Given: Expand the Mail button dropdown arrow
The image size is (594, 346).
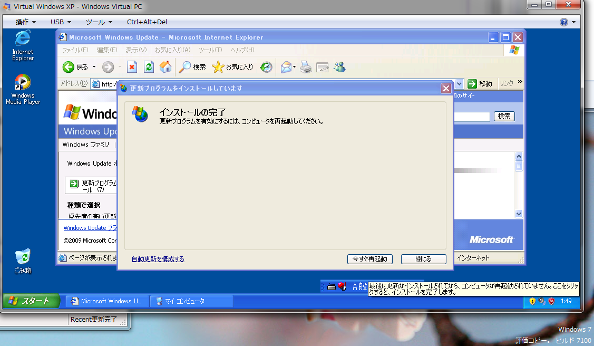Looking at the screenshot, I should 294,67.
